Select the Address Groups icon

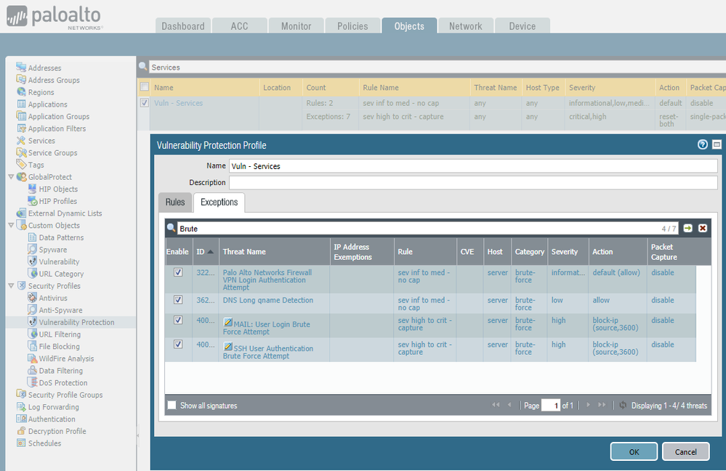click(21, 80)
